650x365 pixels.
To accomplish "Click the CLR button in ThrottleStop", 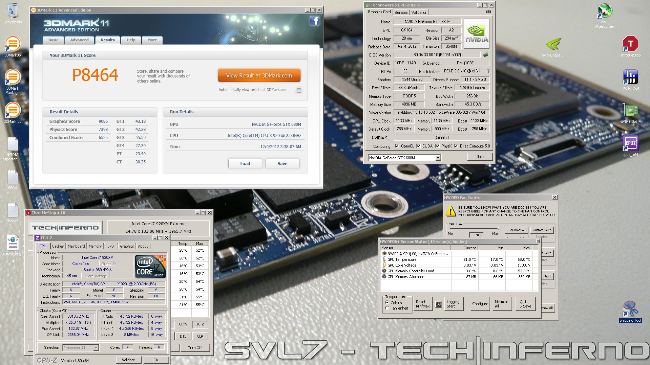I will 200,336.
